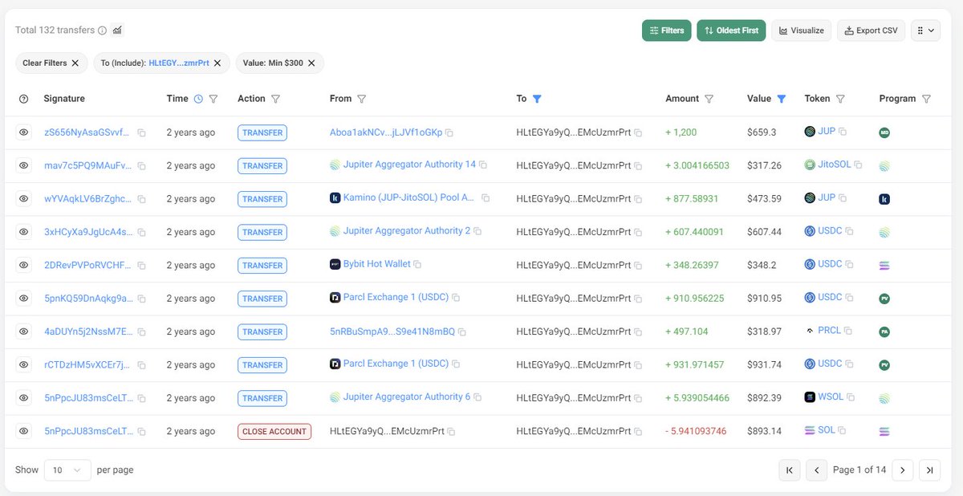The height and width of the screenshot is (496, 963).
Task: Copy the Jupiter Aggregator Authority 14 address
Action: 483,165
